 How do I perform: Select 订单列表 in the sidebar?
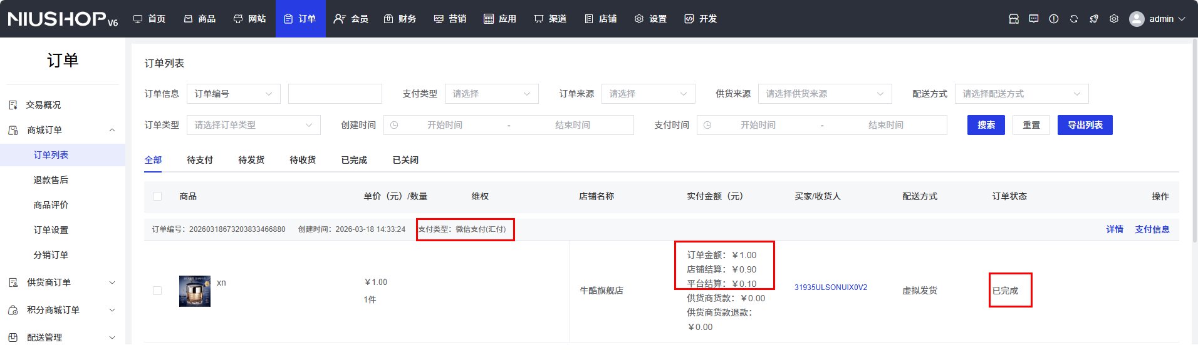pyautogui.click(x=63, y=155)
